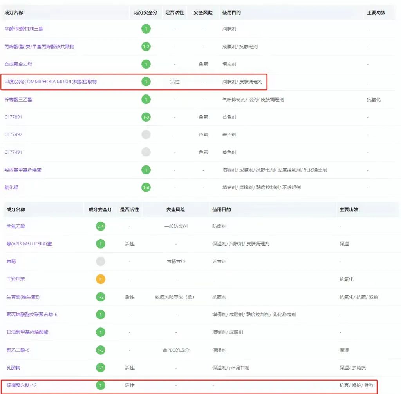Click the green 1-3 badge for 乳酸钠
The image size is (401, 394).
click(x=101, y=368)
